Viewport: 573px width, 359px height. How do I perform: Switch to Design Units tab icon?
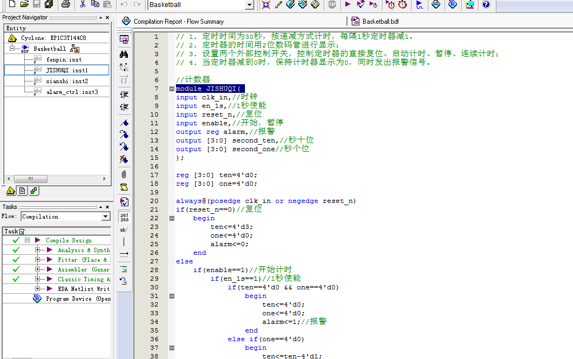pos(33,191)
